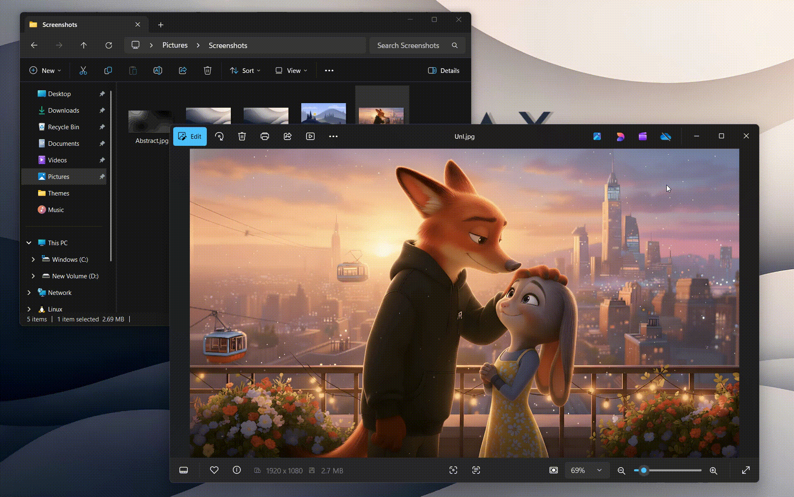Refresh the Screenshots folder
This screenshot has width=794, height=497.
(x=109, y=45)
